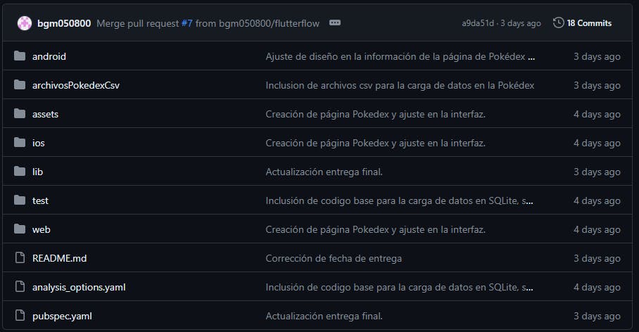Open the analysis_options.yaml file
Viewport: 639px width, 332px height.
(x=79, y=287)
